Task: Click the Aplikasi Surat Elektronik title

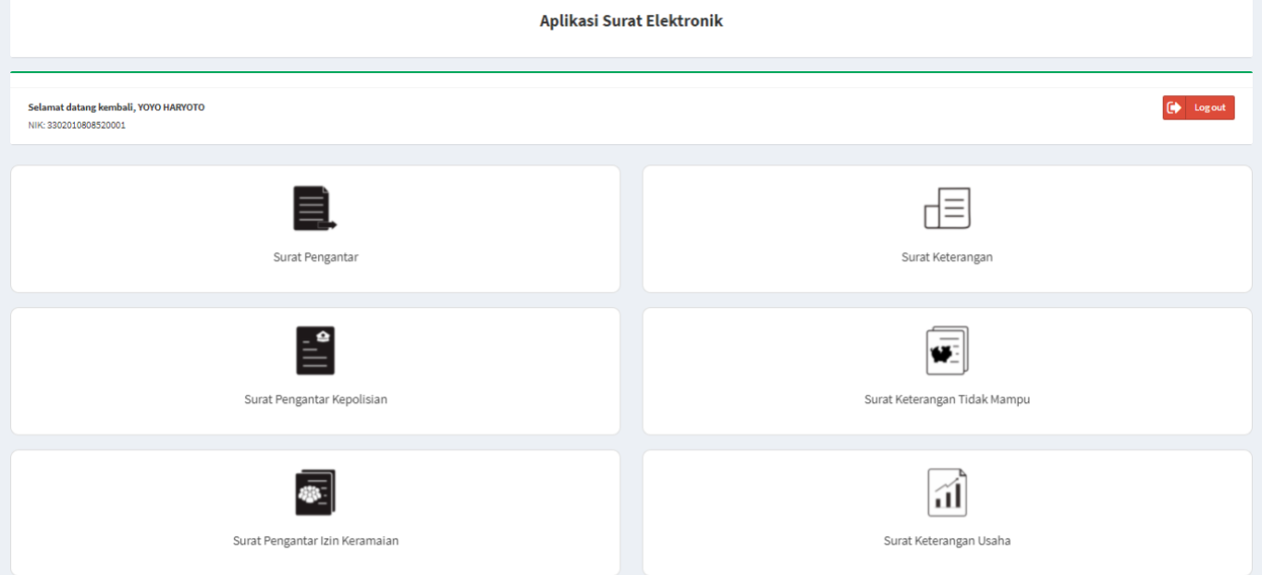Action: (x=631, y=20)
